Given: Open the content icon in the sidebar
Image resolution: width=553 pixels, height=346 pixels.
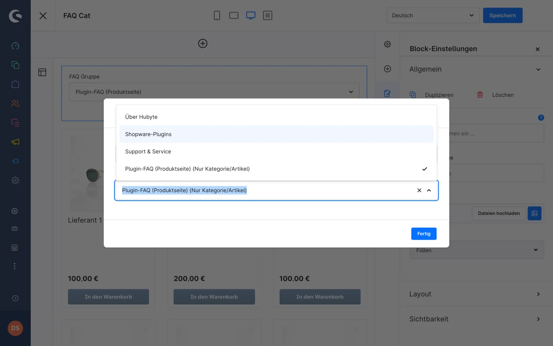Looking at the screenshot, I should point(15,122).
